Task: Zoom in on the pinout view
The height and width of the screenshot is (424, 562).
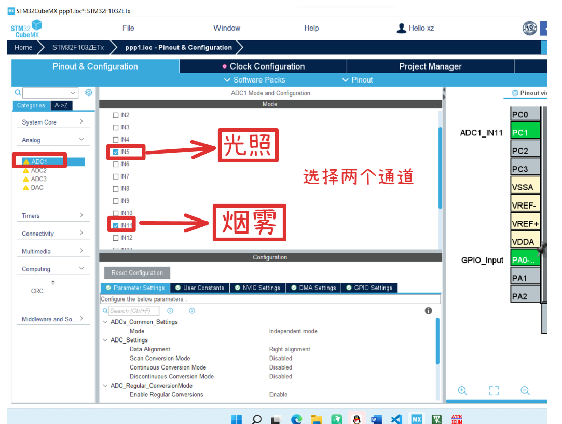Action: pyautogui.click(x=462, y=390)
